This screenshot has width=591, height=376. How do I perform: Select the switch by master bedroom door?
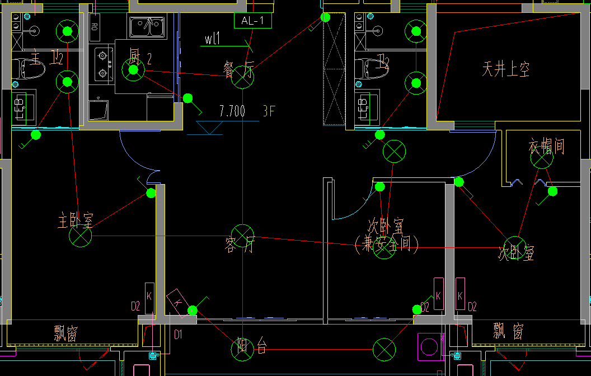151,193
